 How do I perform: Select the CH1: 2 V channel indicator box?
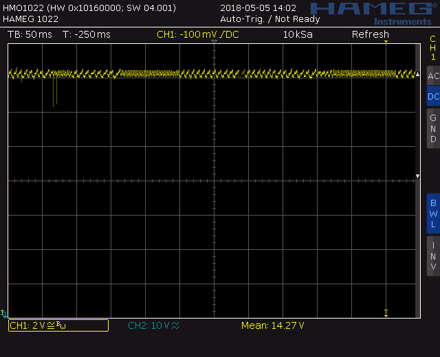click(58, 325)
